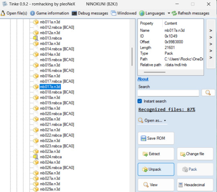
Task: Open the Languages menu
Action: (152, 13)
